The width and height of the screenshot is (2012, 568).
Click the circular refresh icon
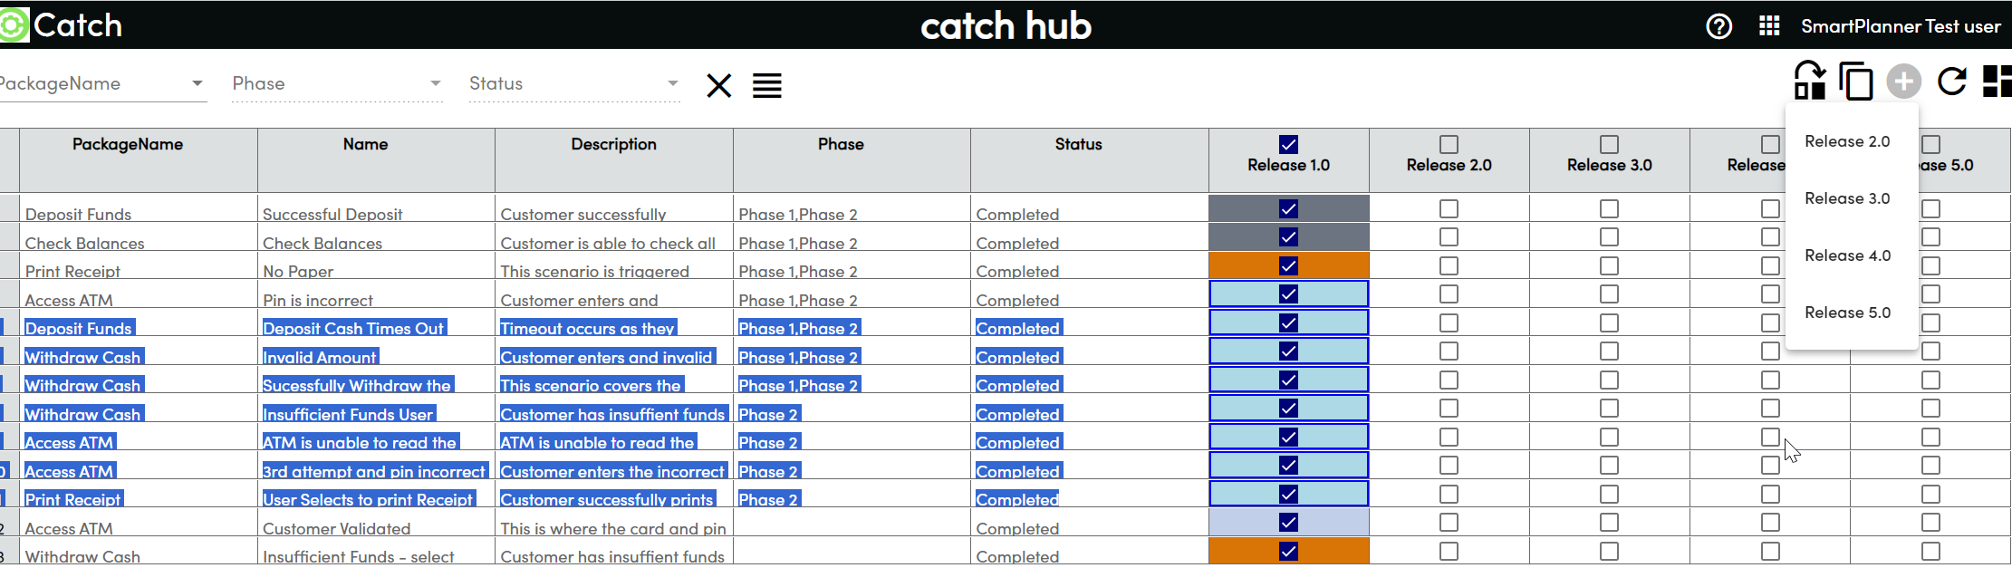pyautogui.click(x=1952, y=82)
